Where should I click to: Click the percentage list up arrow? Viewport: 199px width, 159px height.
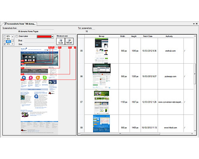13,37
